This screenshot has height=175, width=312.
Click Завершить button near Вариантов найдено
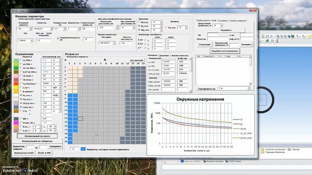coord(55,146)
